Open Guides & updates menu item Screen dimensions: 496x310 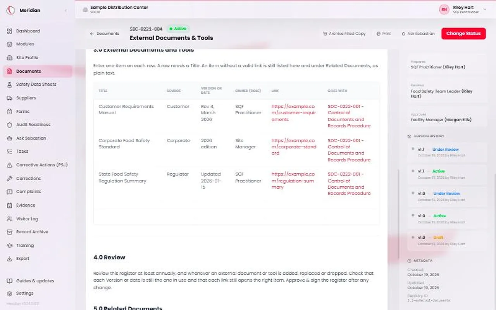(x=37, y=281)
